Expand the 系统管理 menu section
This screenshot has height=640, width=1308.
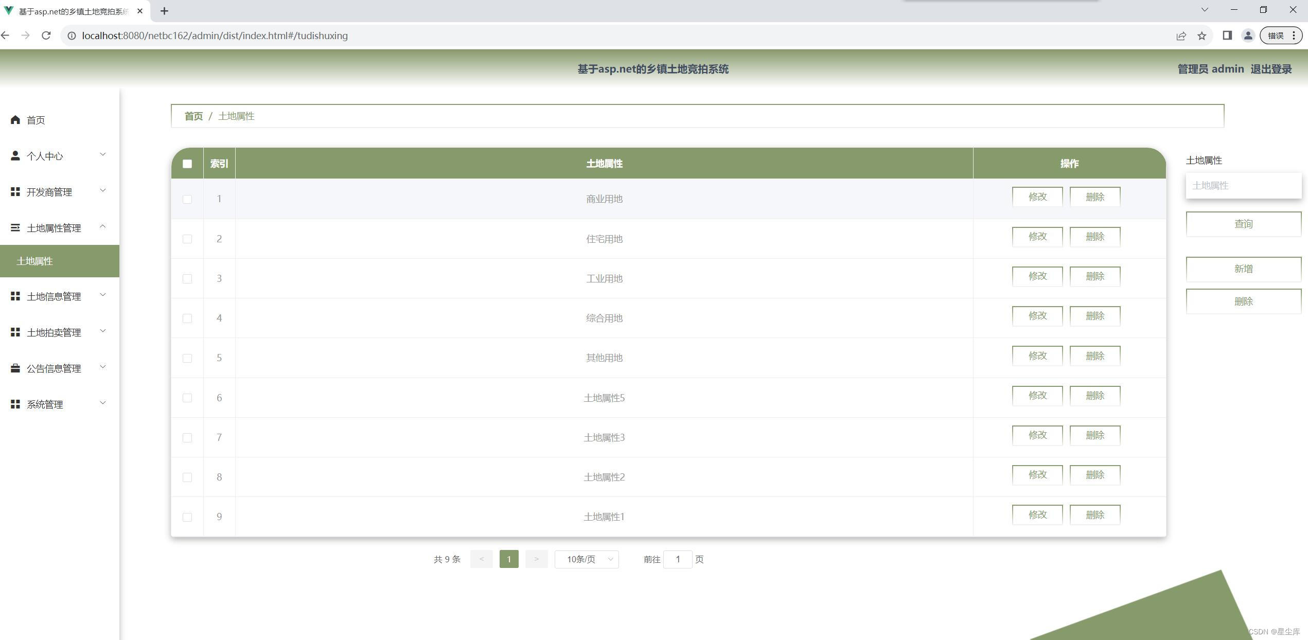point(102,403)
